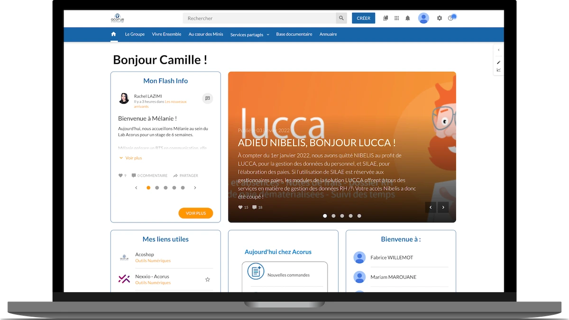Screen dimensions: 569x320
Task: Click Fabrice WILLEMOT's avatar
Action: [x=359, y=258]
